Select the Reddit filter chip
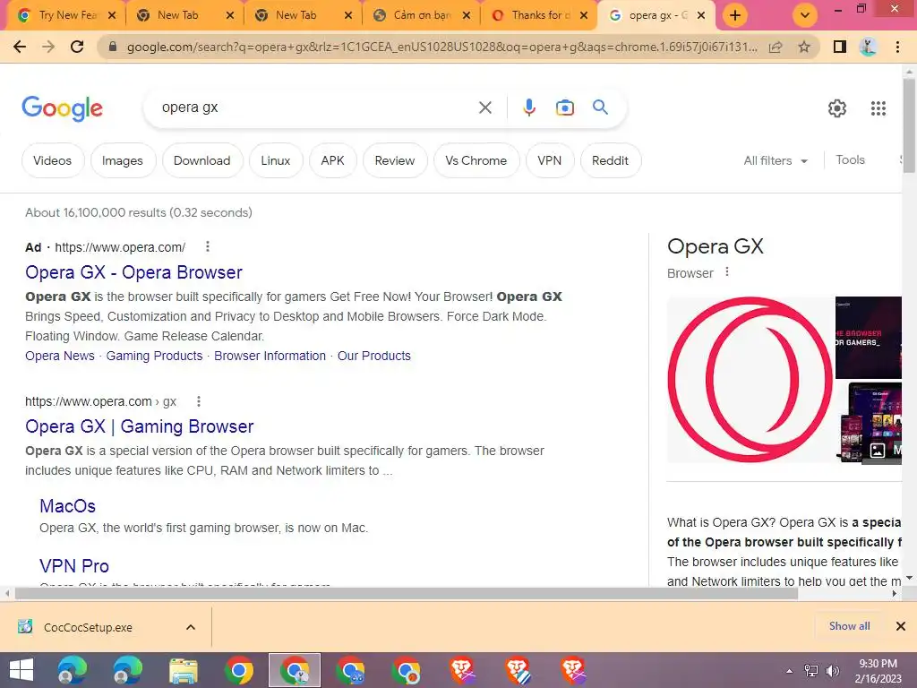Image resolution: width=917 pixels, height=688 pixels. [x=610, y=160]
